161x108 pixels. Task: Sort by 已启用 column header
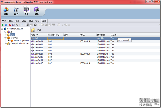tap(113, 35)
